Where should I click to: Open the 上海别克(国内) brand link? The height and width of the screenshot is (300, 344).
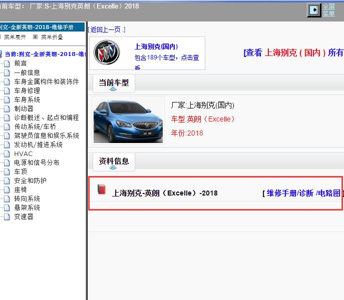[x=156, y=46]
